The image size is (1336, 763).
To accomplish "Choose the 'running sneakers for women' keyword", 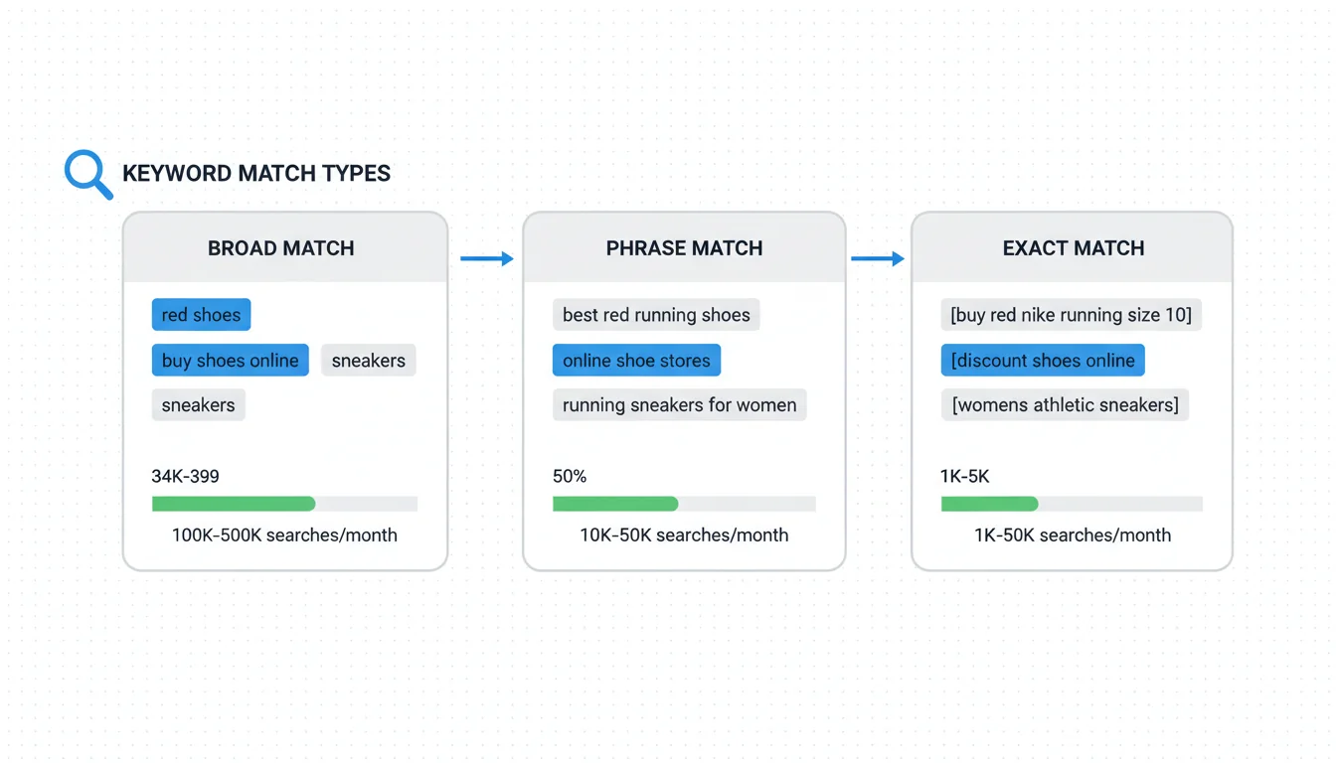I will point(679,405).
